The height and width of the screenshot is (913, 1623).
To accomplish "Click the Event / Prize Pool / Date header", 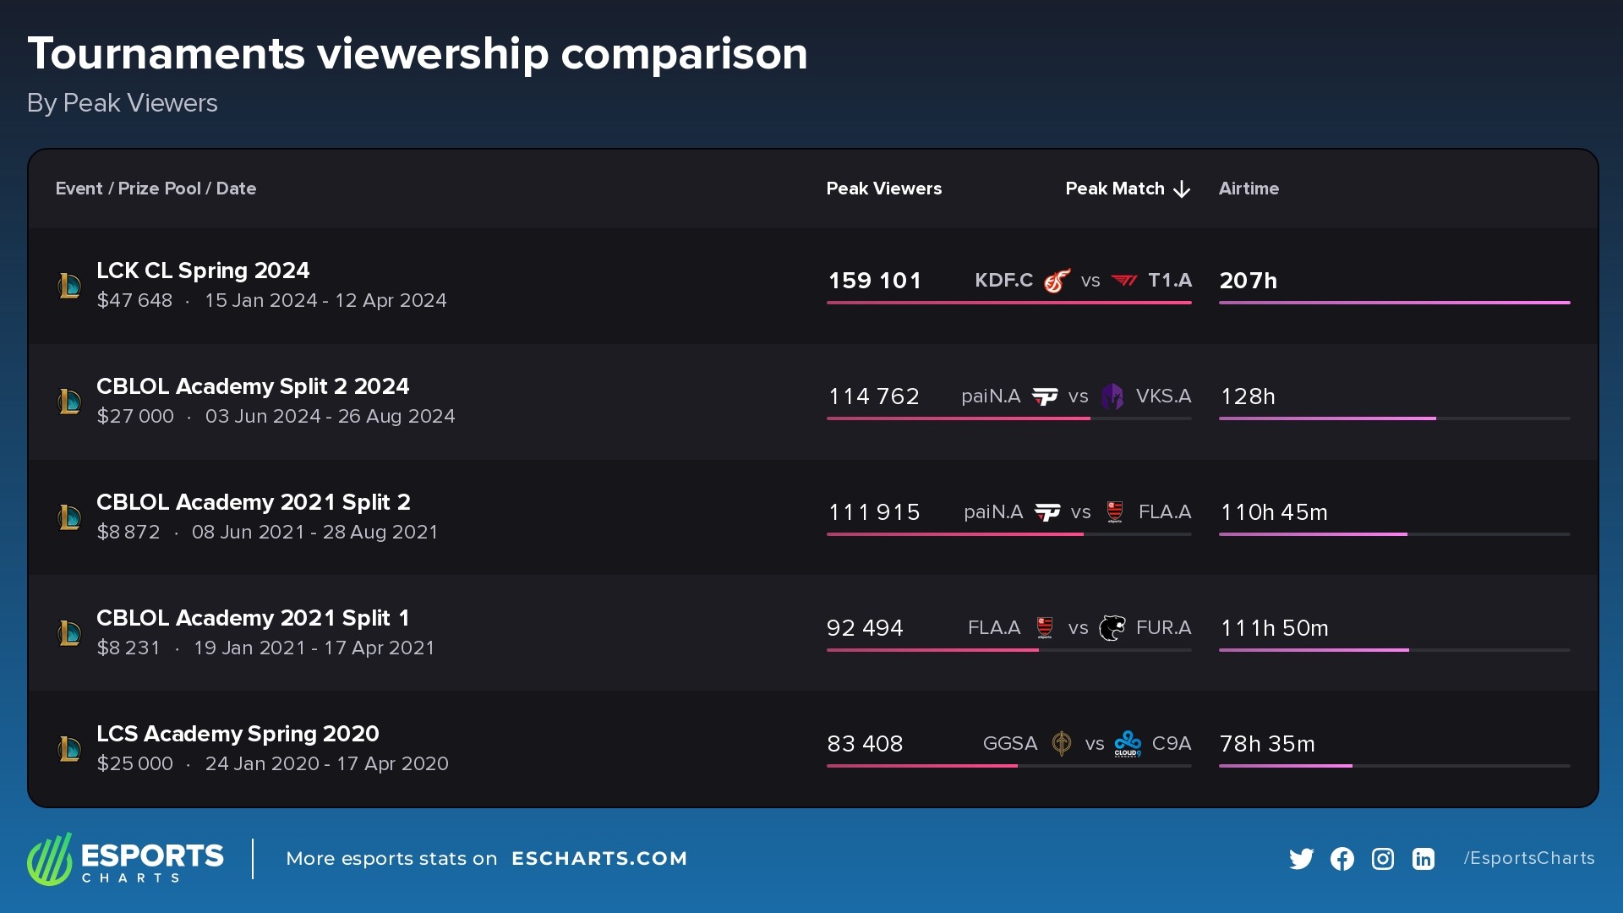I will 156,189.
